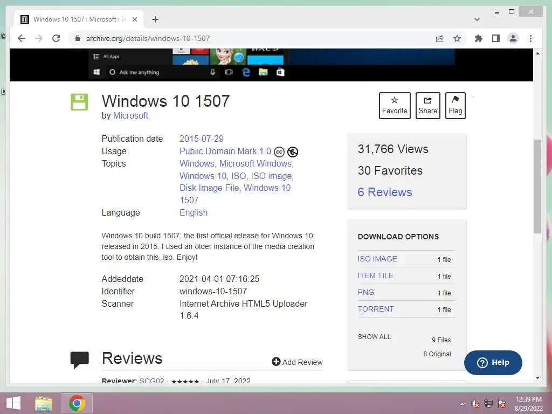Click the vertical scrollbar thumb
The height and width of the screenshot is (414, 552).
(x=537, y=187)
